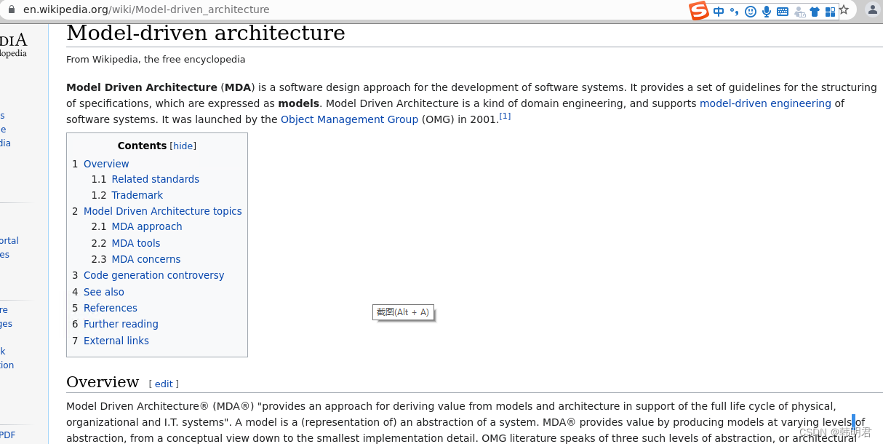
Task: Click the Model-driven architecture page title
Action: click(x=206, y=33)
